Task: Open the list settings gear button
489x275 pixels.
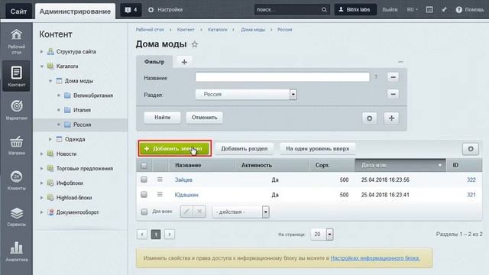Action: [471, 149]
